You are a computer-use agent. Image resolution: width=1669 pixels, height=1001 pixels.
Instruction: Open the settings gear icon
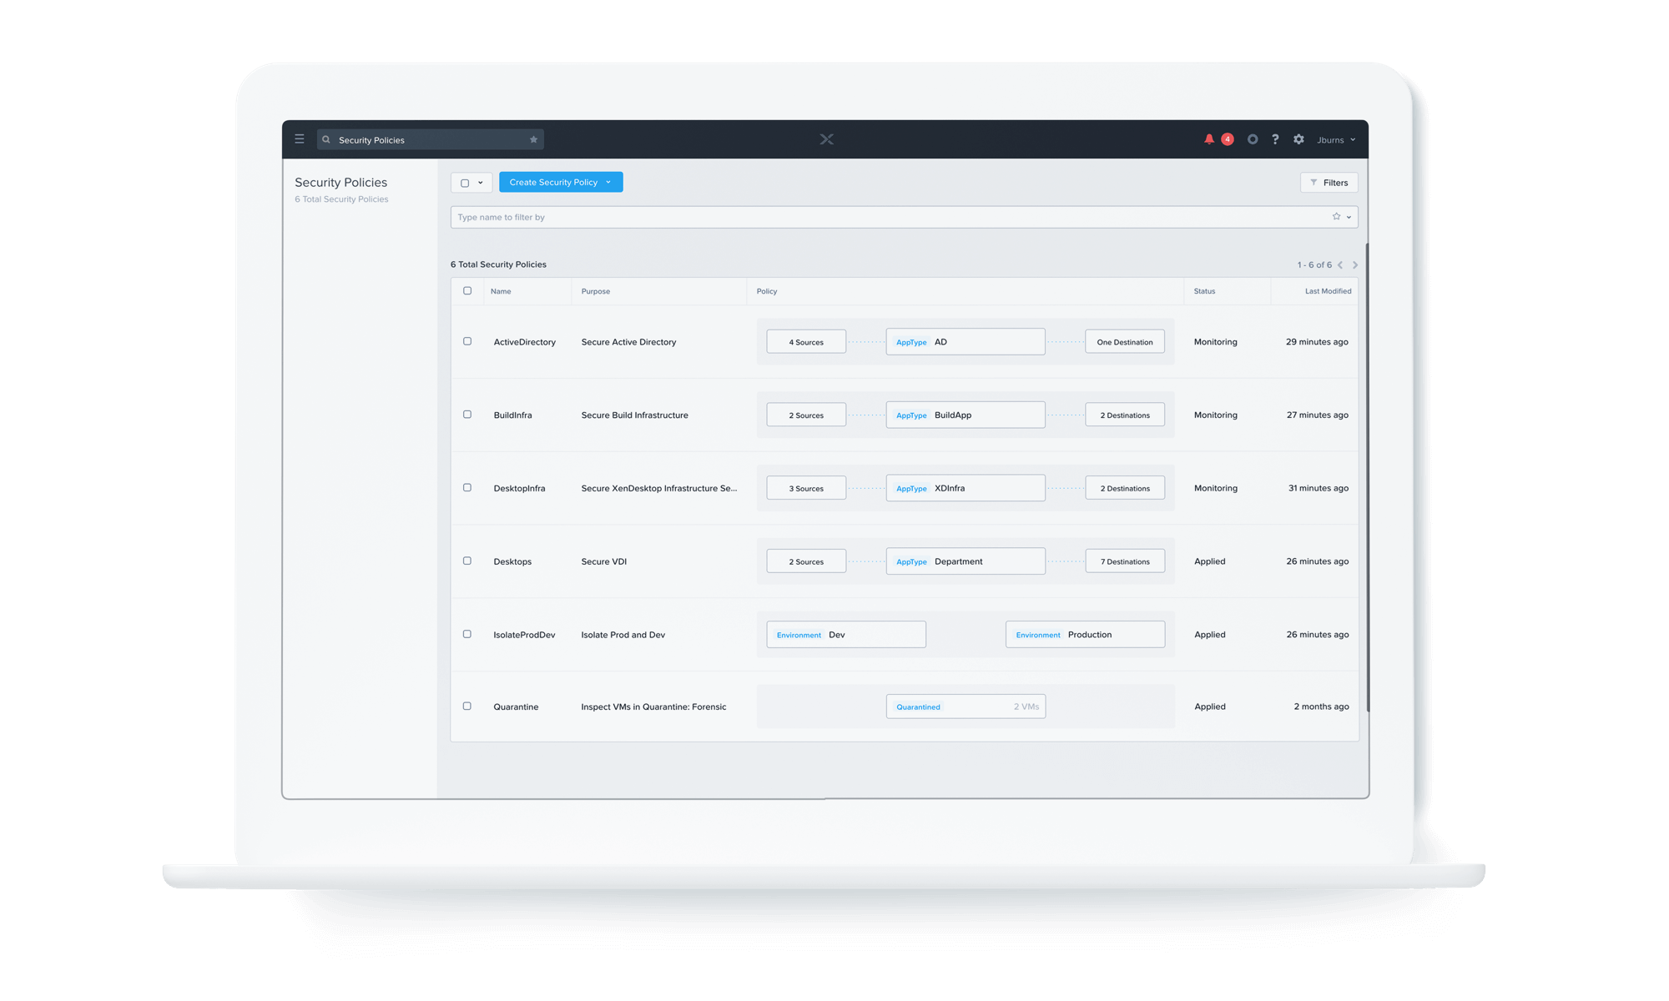(x=1298, y=139)
